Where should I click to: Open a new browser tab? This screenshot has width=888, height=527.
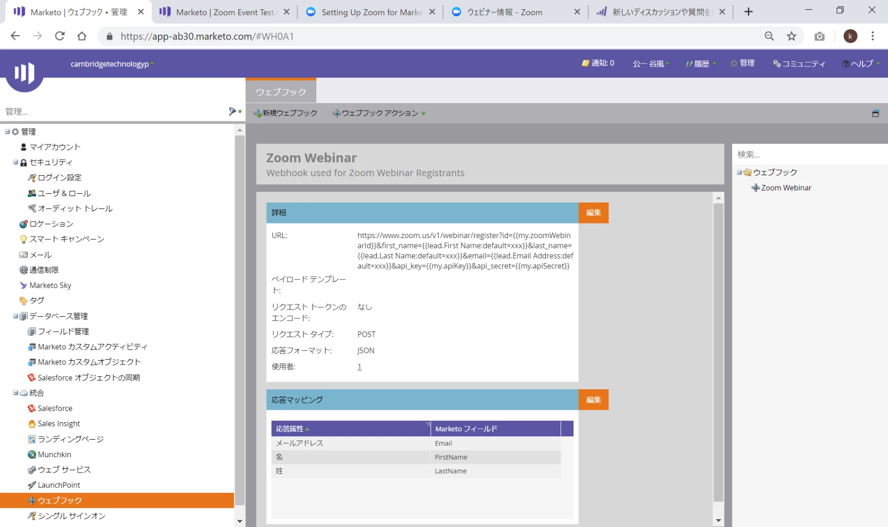(748, 12)
